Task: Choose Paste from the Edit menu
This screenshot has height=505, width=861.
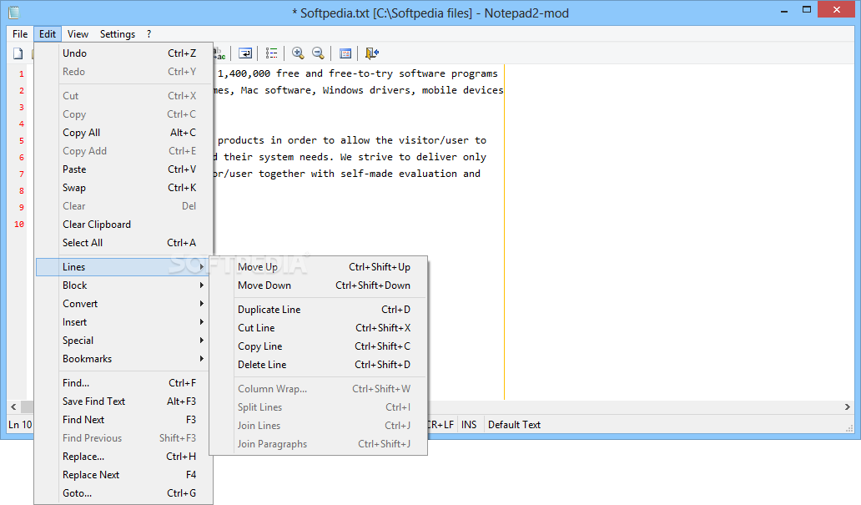Action: (x=124, y=169)
